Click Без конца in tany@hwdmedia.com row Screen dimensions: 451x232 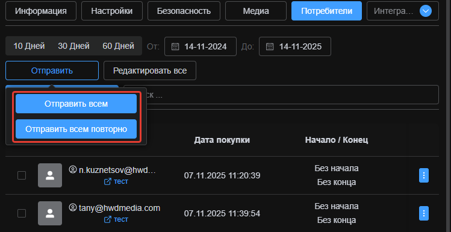coord(337,220)
